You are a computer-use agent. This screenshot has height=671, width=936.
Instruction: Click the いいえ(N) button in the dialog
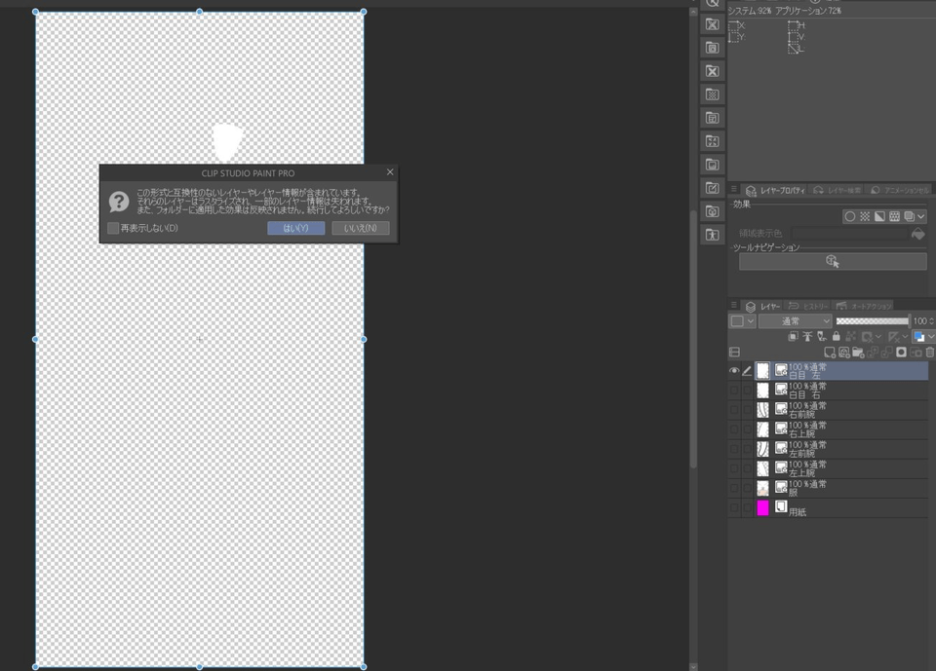360,228
